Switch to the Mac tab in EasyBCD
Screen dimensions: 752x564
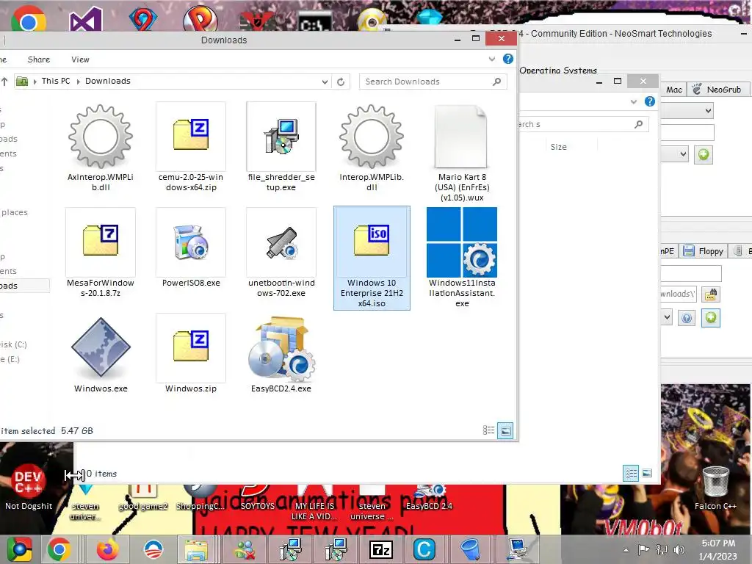pos(673,90)
